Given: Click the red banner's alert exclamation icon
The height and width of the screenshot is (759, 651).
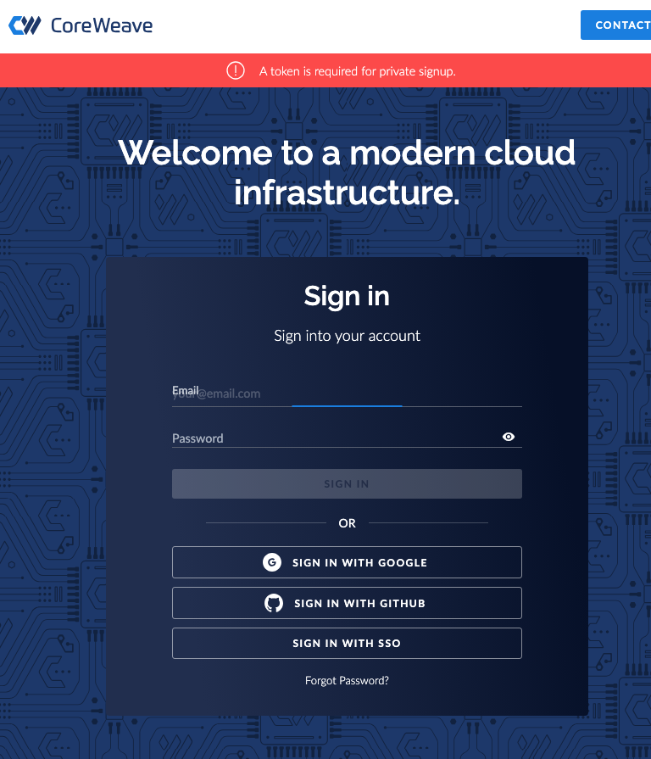Looking at the screenshot, I should 236,70.
